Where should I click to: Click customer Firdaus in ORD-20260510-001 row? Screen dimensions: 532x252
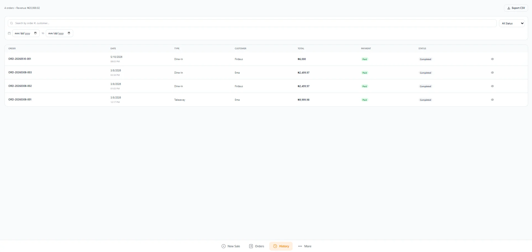tap(239, 59)
